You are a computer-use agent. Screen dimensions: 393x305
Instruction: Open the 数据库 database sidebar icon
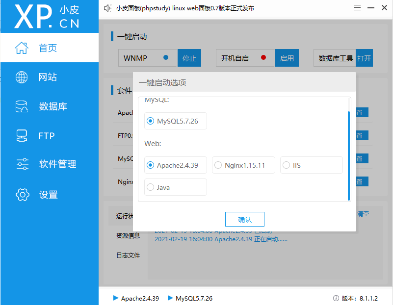click(x=22, y=106)
